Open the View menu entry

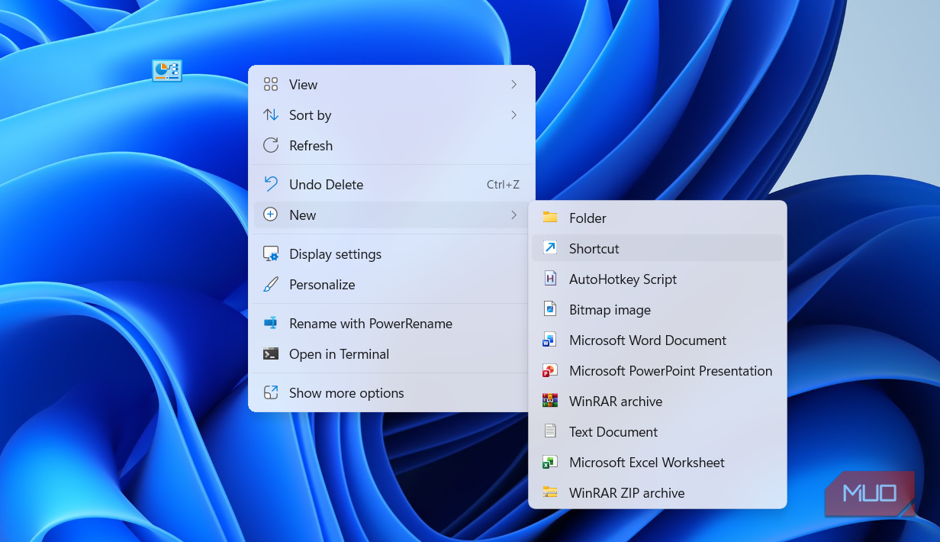(391, 84)
